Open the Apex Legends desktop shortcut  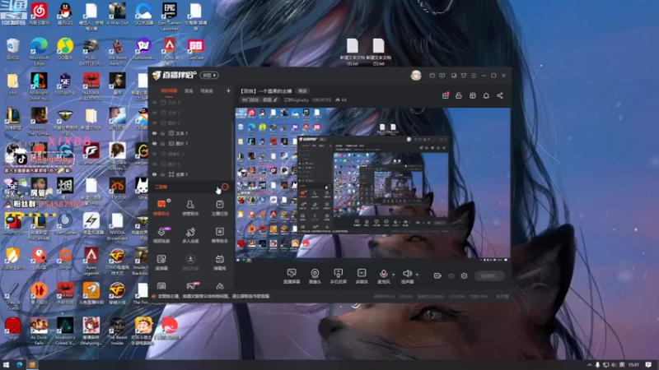[x=91, y=261]
